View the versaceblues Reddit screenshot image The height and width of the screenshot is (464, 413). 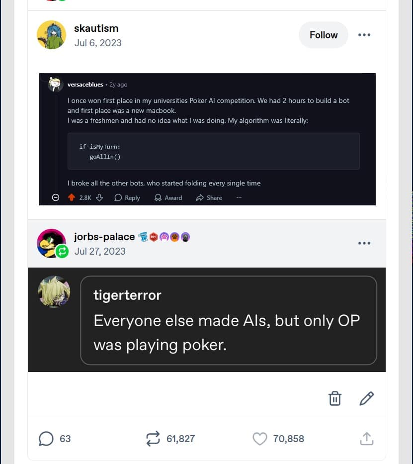click(207, 139)
